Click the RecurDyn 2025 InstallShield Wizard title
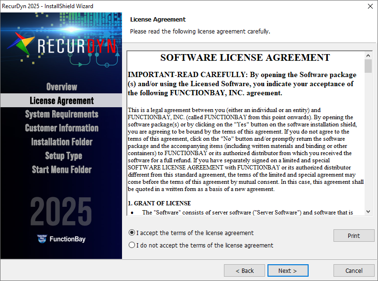 point(47,6)
